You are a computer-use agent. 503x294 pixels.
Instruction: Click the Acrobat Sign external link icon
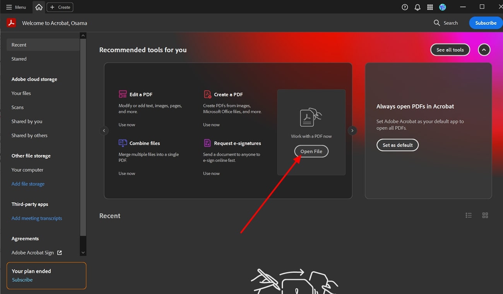(60, 252)
